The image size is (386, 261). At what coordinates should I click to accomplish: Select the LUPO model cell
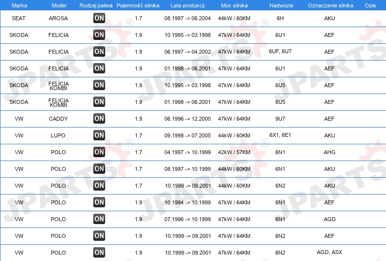(58, 135)
